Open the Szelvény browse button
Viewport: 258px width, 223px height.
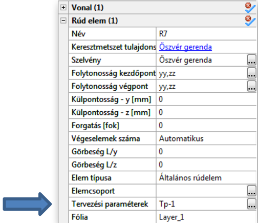(x=251, y=60)
